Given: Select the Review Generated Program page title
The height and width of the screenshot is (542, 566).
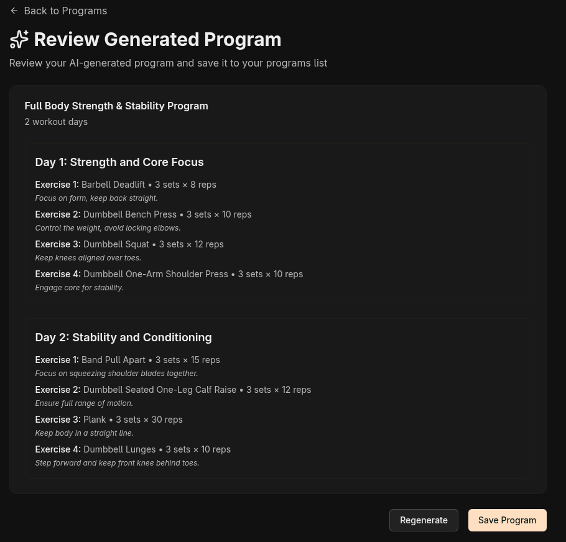Looking at the screenshot, I should coord(157,39).
